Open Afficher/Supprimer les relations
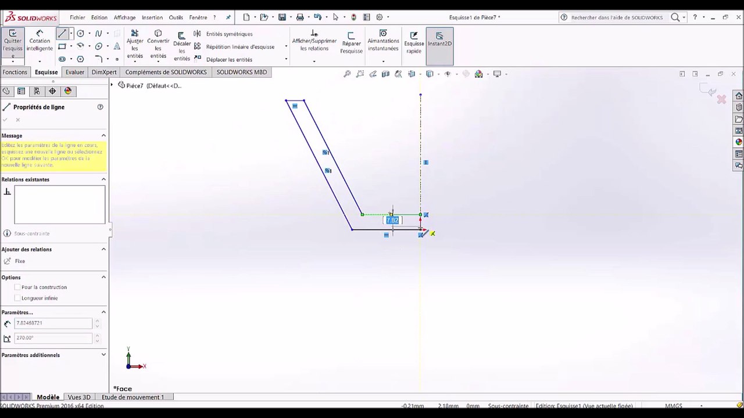744x418 pixels. pyautogui.click(x=314, y=41)
